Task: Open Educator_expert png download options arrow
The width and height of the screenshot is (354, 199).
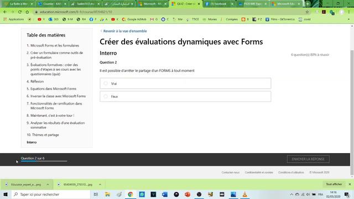Action: click(x=48, y=184)
